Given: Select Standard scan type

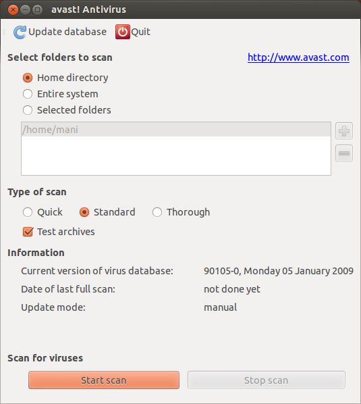Looking at the screenshot, I should 84,212.
